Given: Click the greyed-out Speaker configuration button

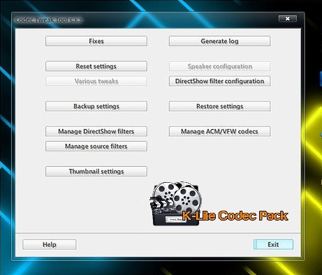Looking at the screenshot, I should (219, 66).
